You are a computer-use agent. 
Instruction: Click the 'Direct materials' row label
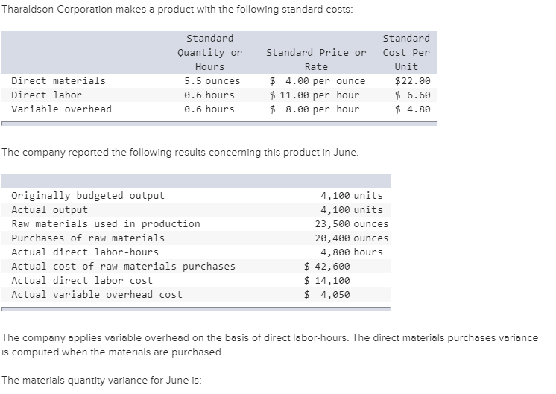pos(59,80)
